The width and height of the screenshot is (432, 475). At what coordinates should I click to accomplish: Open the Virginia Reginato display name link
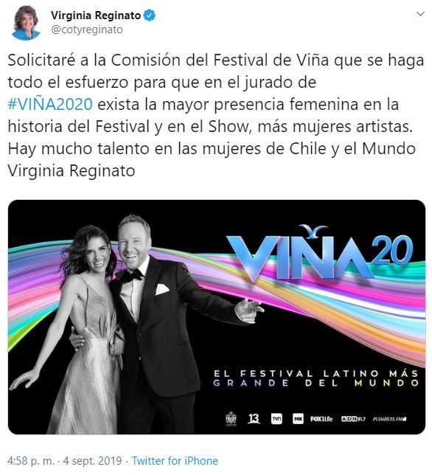[96, 15]
